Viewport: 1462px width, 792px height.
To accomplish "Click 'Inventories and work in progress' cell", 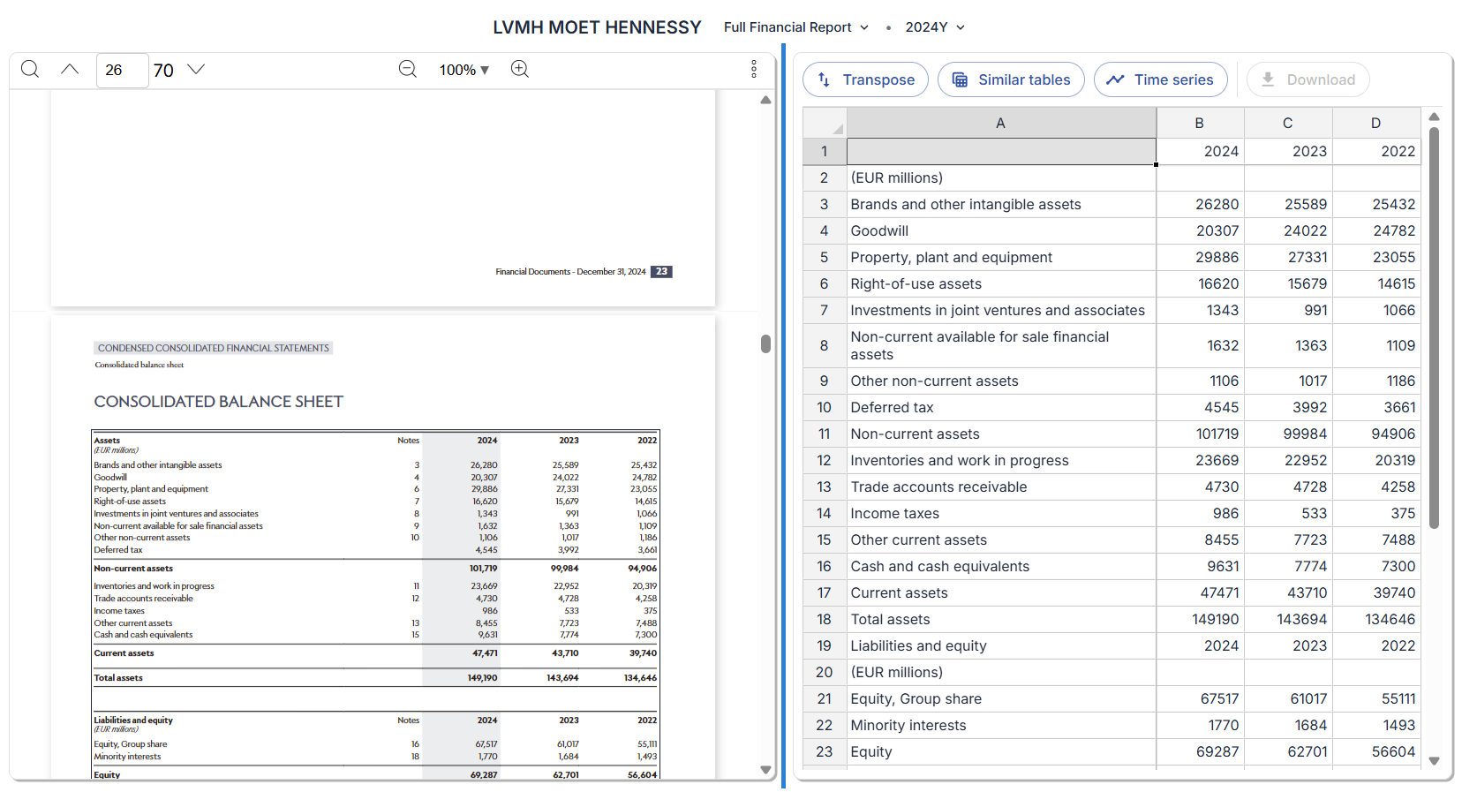I will [x=1001, y=460].
